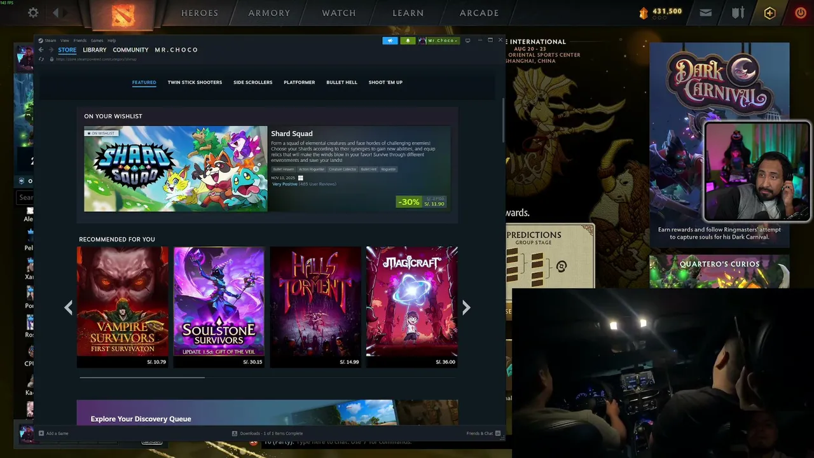Switch to Steam LIBRARY tab
Image resolution: width=814 pixels, height=458 pixels.
(x=95, y=50)
